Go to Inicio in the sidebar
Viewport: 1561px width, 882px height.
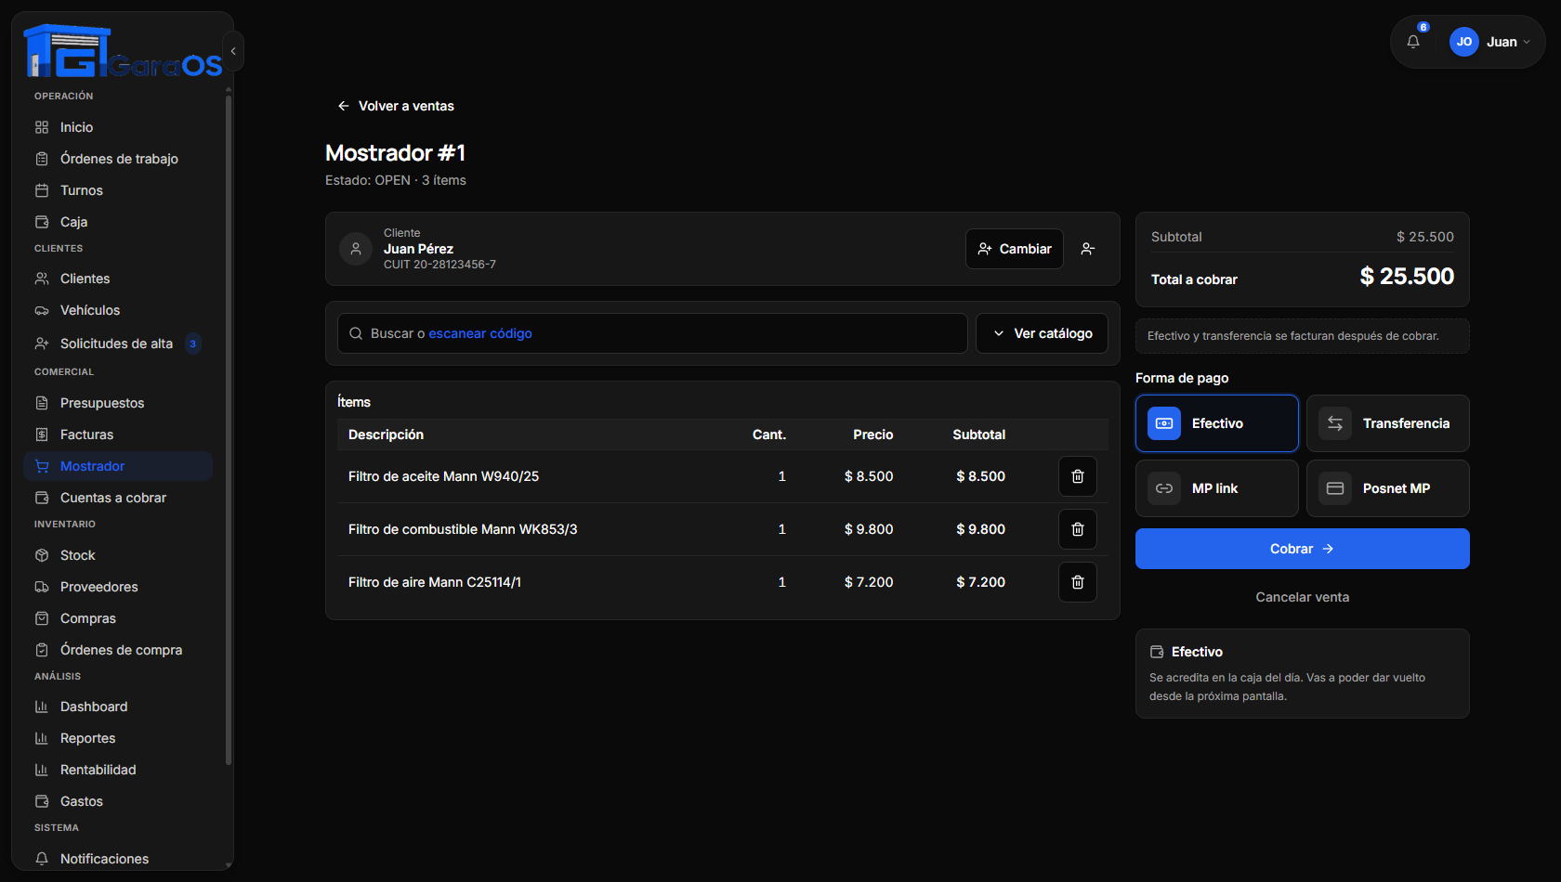click(x=118, y=127)
